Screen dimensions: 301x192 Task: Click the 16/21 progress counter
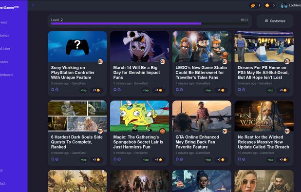point(244,20)
